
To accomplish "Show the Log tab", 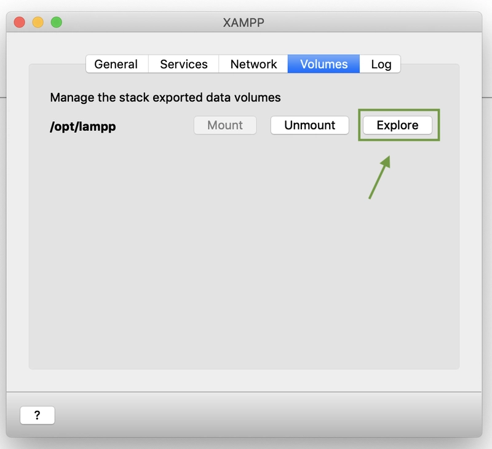I will tap(380, 64).
